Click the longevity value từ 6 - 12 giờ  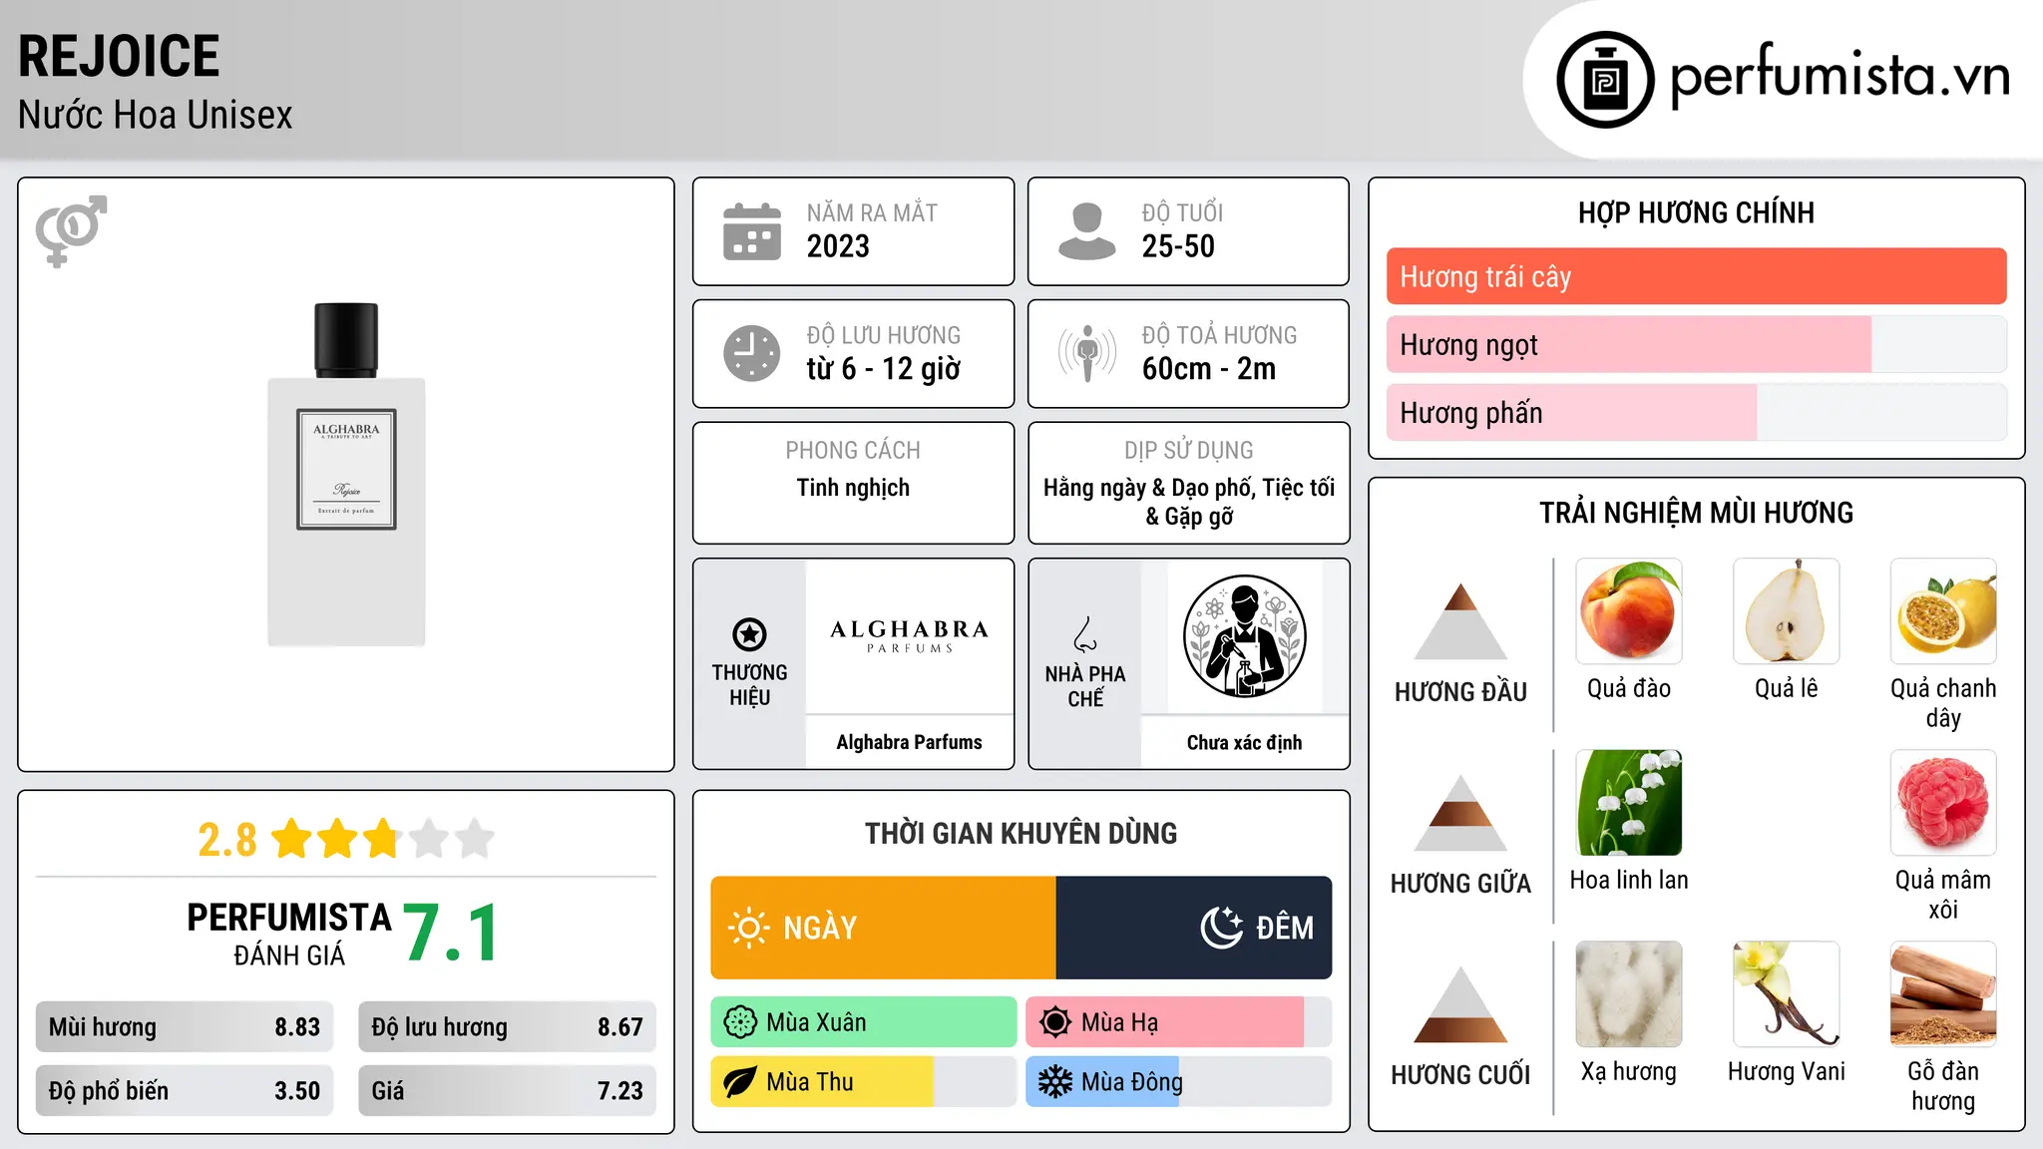tap(884, 369)
